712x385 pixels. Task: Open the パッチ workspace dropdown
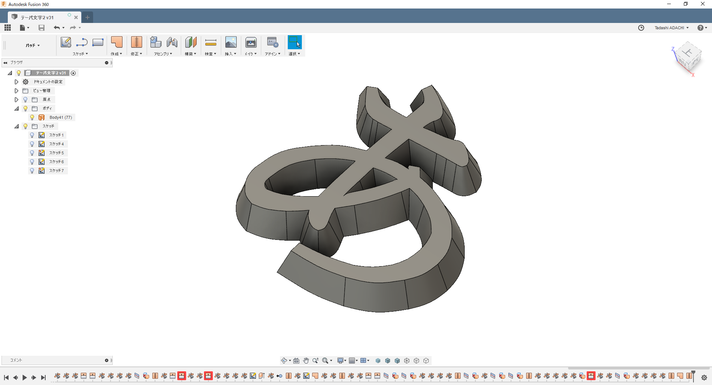point(33,46)
